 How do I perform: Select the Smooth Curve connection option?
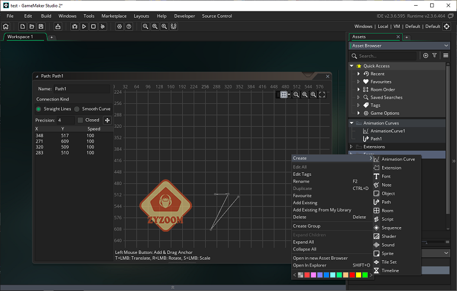(93, 109)
